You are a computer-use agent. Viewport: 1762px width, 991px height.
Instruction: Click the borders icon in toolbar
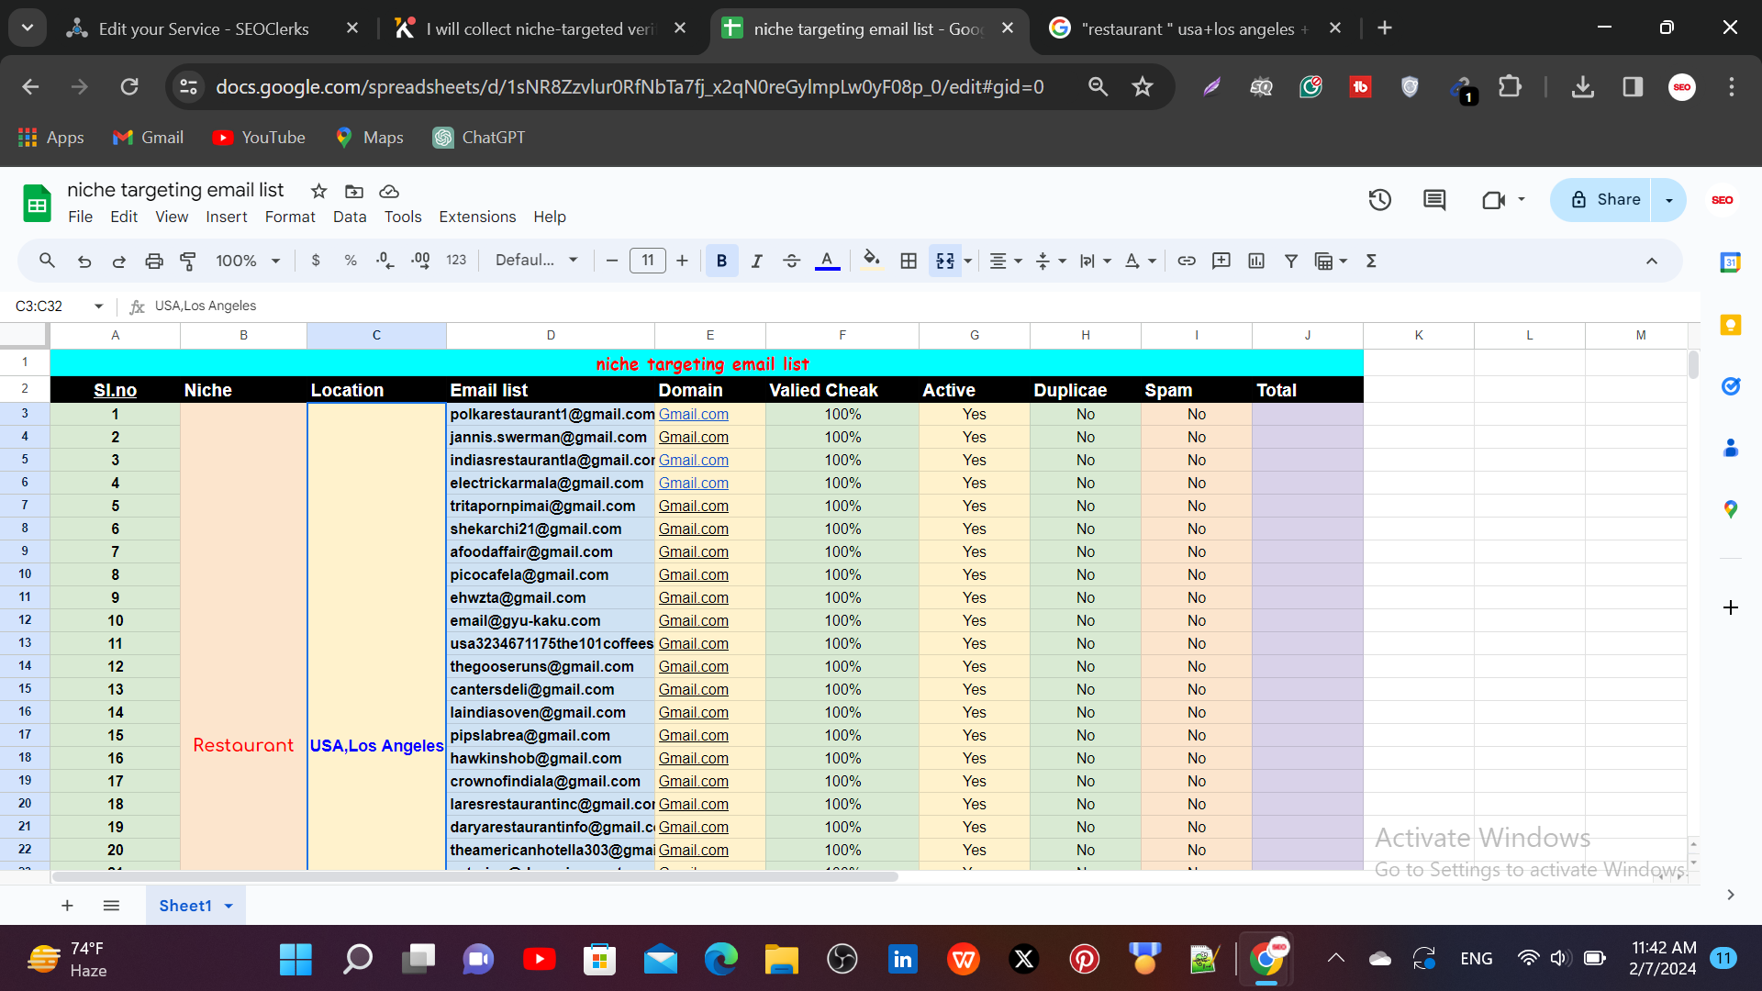point(909,262)
